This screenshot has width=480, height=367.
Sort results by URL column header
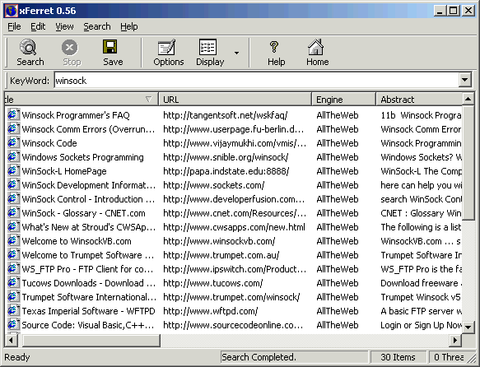click(235, 100)
